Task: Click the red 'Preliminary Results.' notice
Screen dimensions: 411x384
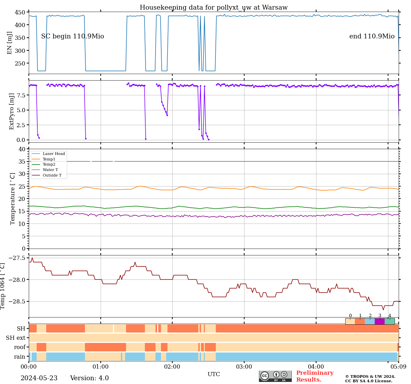Action: coord(315,376)
